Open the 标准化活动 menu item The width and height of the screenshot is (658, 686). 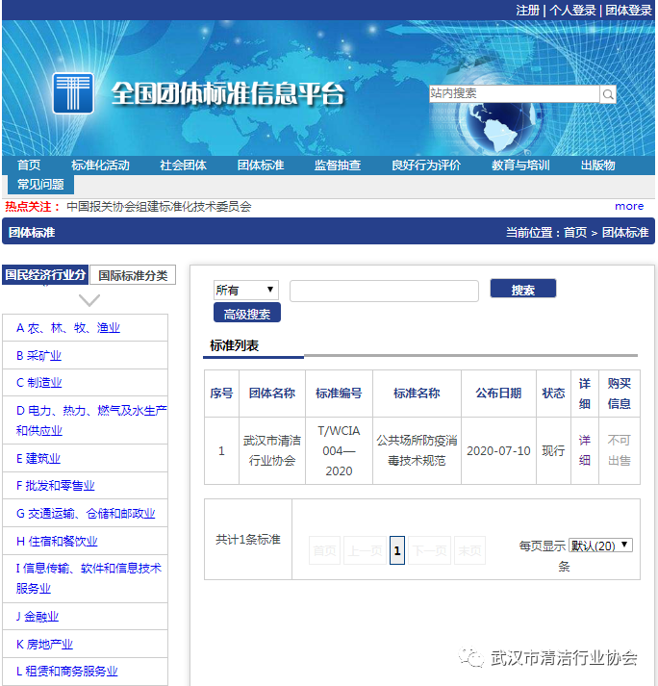coord(100,165)
